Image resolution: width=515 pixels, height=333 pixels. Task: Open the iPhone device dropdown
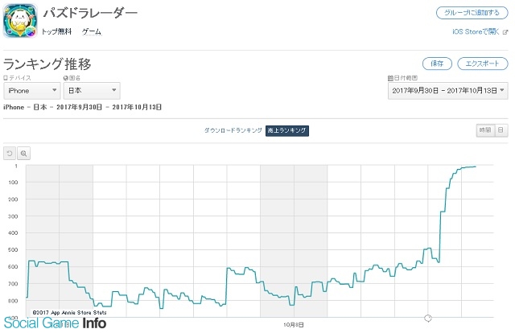pos(32,91)
